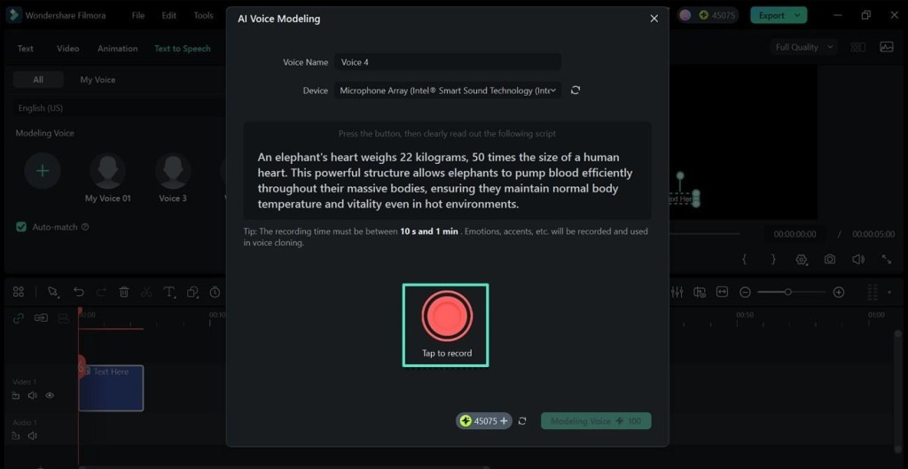Click the Modeling Voice button
The width and height of the screenshot is (908, 469).
coord(596,421)
